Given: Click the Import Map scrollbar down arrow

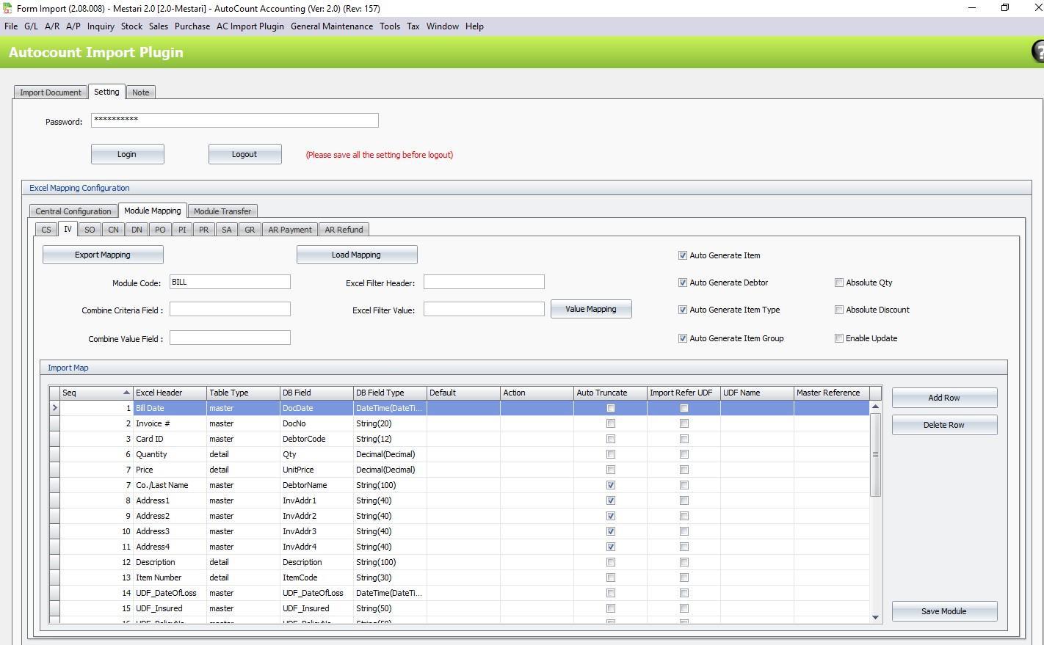Looking at the screenshot, I should coord(875,616).
